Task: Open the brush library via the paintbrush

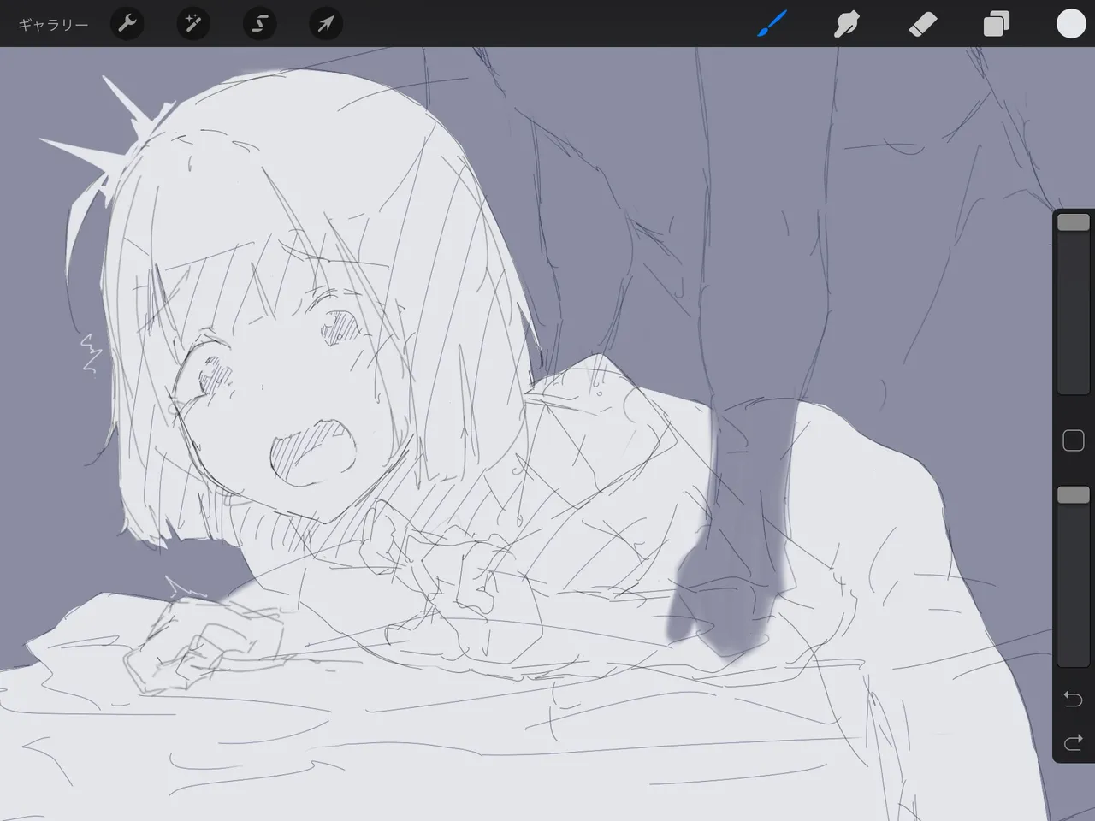Action: point(771,24)
